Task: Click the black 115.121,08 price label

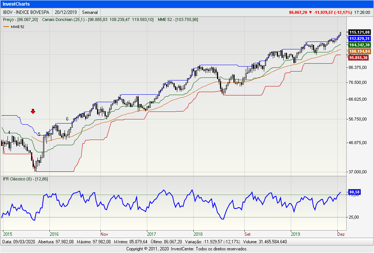Action: click(x=359, y=33)
